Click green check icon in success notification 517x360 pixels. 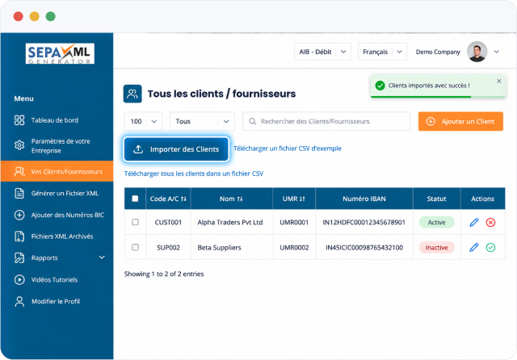click(x=380, y=86)
